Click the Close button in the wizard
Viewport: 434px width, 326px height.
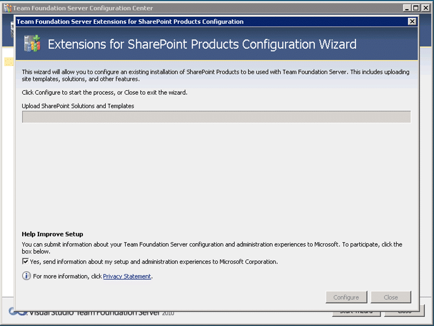pos(391,297)
